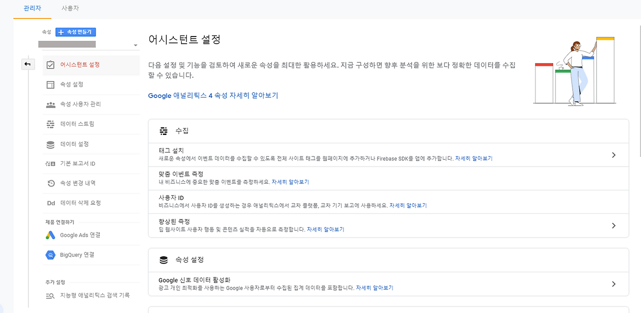Click the 데이터 설정 database icon
Image resolution: width=641 pixels, height=313 pixels.
tap(50, 144)
